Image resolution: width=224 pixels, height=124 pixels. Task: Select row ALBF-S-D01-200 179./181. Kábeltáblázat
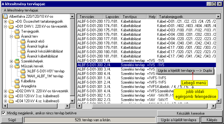click(146, 48)
